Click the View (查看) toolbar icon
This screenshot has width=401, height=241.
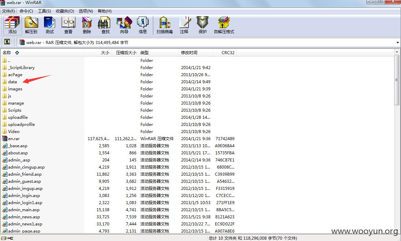[68, 25]
